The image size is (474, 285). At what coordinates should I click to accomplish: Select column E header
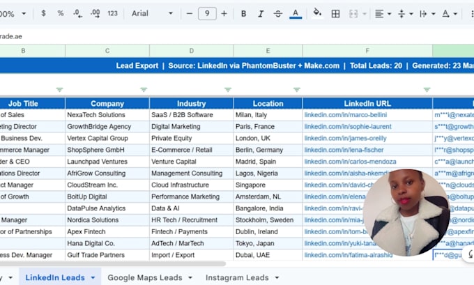[268, 51]
